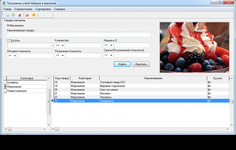236x150 pixels.
Task: Toggle the Ед.Изм checkbox
Action: pyautogui.click(x=9, y=41)
